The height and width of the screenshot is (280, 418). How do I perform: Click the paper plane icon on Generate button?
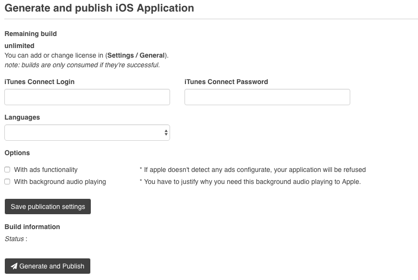click(x=14, y=266)
